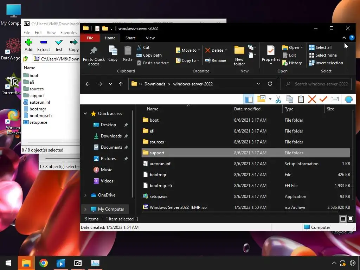Switch to details view layout button
The height and width of the screenshot is (270, 360).
tap(343, 219)
